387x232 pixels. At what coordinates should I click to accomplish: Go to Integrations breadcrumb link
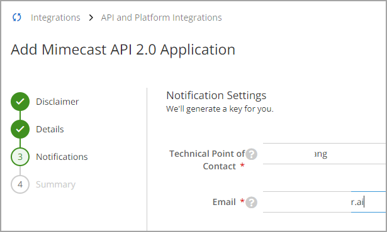coord(55,18)
